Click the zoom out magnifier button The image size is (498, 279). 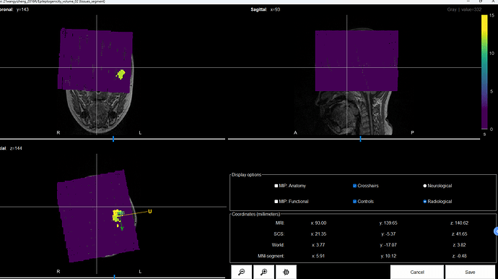(241, 272)
